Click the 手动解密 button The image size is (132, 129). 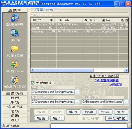click(x=117, y=118)
